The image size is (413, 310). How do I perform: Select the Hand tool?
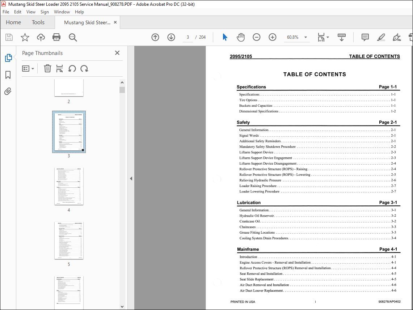point(240,37)
